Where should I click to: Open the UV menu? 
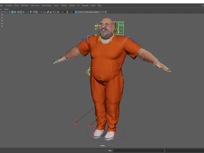click(78, 6)
